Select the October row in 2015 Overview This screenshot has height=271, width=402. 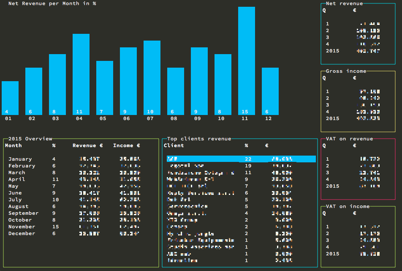coord(74,220)
